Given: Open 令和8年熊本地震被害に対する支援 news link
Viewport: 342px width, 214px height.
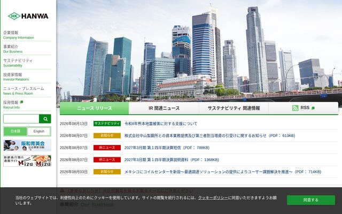Looking at the screenshot, I should (161, 124).
